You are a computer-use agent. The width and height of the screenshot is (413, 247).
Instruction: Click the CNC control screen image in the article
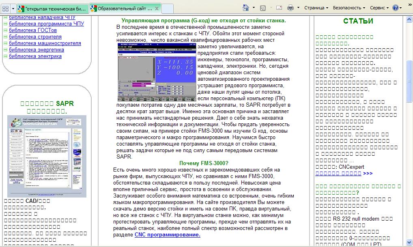point(157,72)
